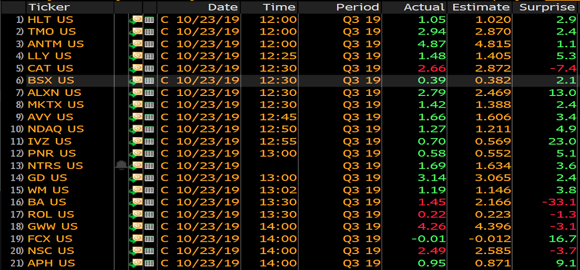Click the calendar export icon for HLT US

[x=136, y=20]
